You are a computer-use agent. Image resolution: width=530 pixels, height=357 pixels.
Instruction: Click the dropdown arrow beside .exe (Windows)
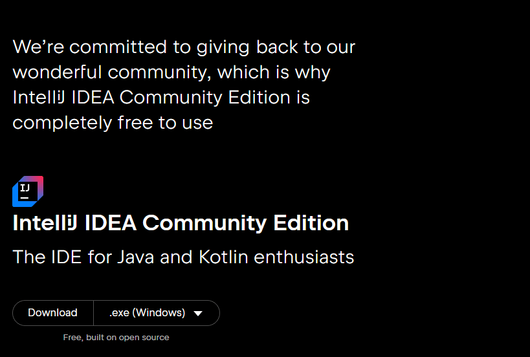point(198,314)
